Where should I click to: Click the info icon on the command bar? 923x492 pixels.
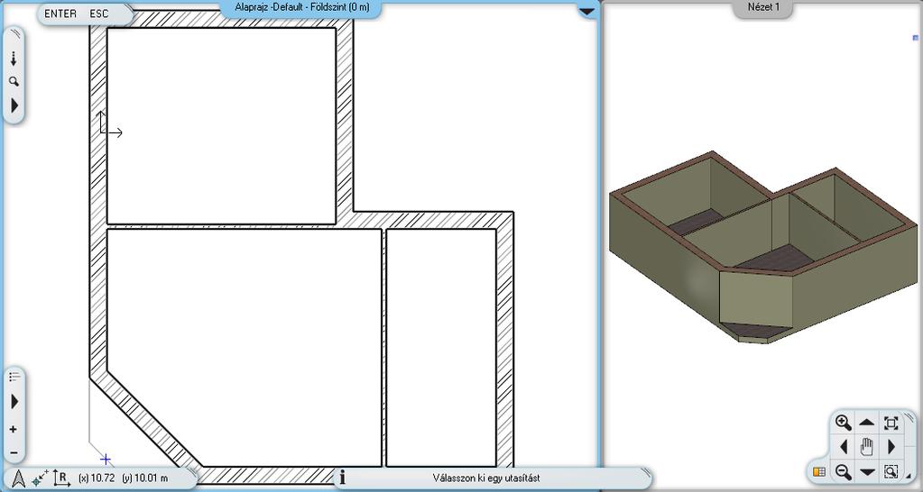coord(343,478)
